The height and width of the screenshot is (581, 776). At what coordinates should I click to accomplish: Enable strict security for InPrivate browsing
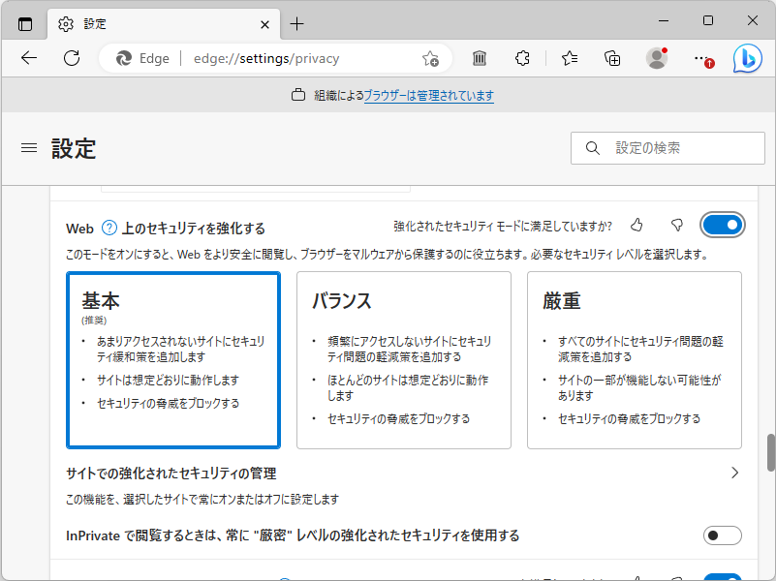[x=722, y=535]
